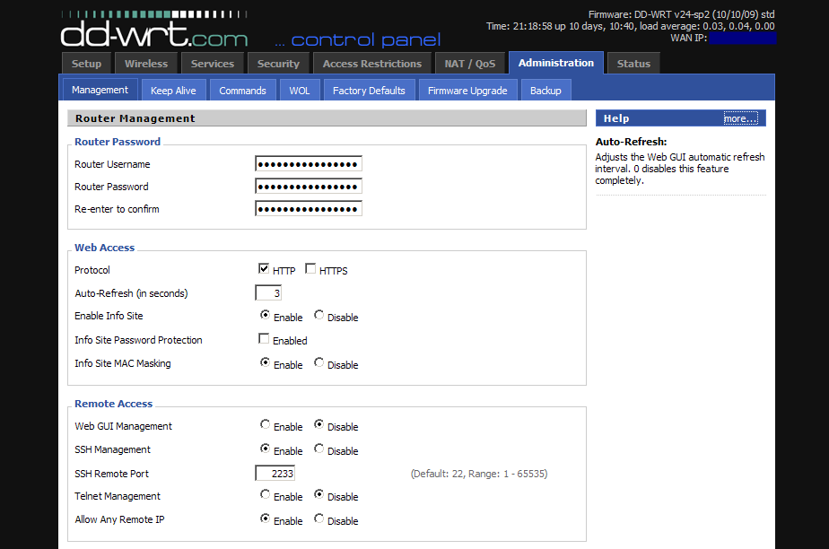Uncheck the HTTP protocol checkbox

[264, 268]
